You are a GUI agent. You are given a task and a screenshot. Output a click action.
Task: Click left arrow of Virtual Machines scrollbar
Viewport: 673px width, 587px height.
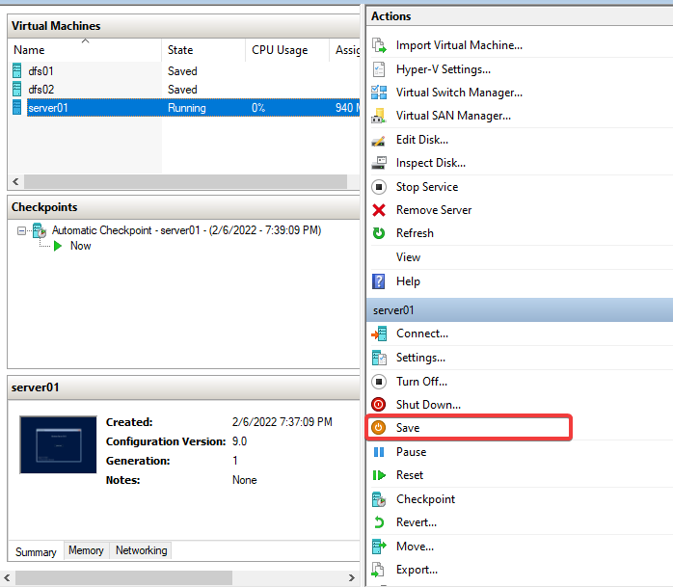point(15,182)
